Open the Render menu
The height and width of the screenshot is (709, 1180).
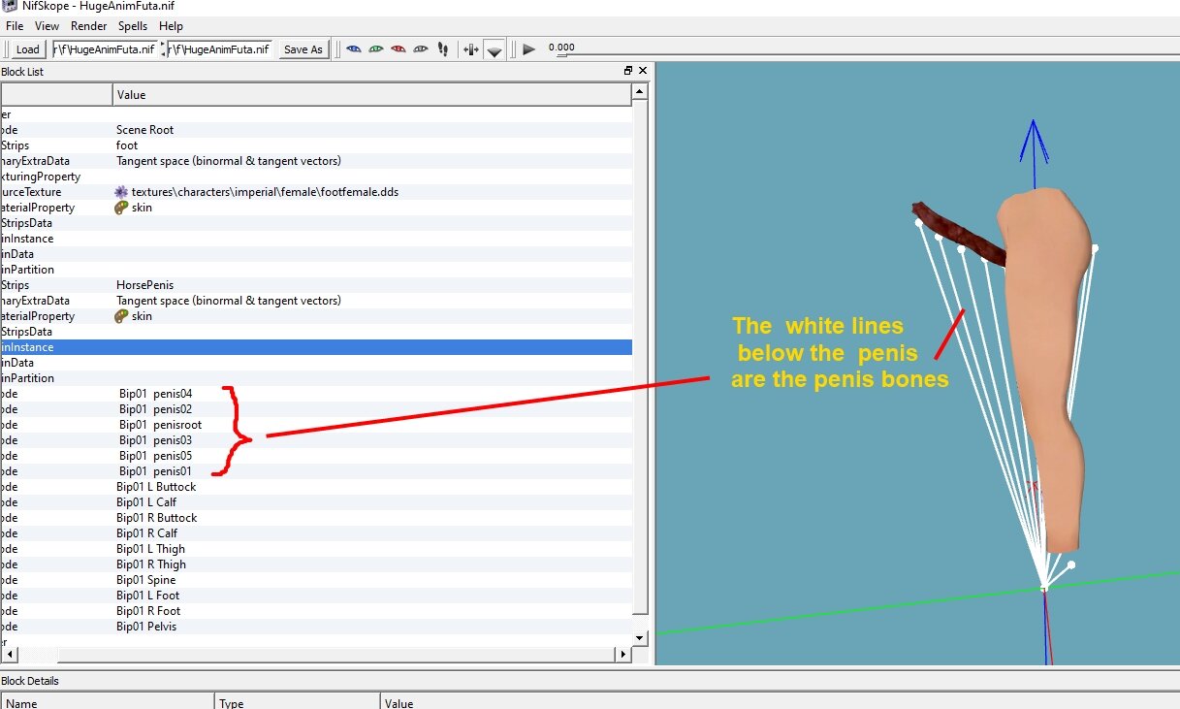tap(89, 26)
